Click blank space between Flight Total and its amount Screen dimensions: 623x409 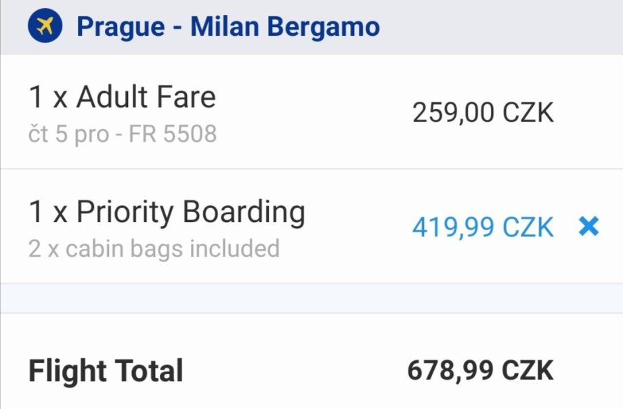295,371
